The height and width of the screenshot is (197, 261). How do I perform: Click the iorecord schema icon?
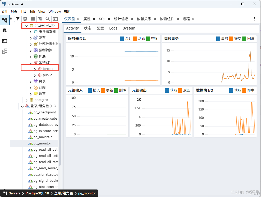pos(40,69)
